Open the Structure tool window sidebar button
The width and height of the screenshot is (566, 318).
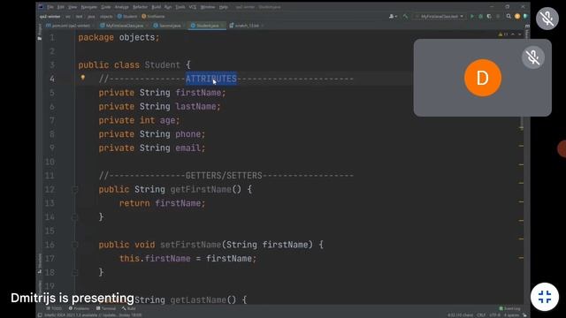pyautogui.click(x=40, y=263)
